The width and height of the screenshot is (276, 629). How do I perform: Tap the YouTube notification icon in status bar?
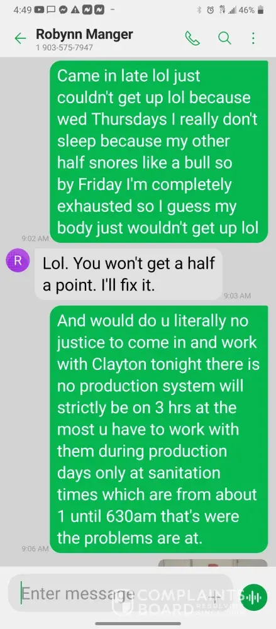click(39, 10)
